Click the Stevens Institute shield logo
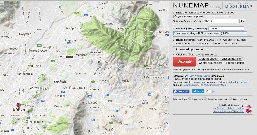This screenshot has width=257, height=135. (249, 109)
